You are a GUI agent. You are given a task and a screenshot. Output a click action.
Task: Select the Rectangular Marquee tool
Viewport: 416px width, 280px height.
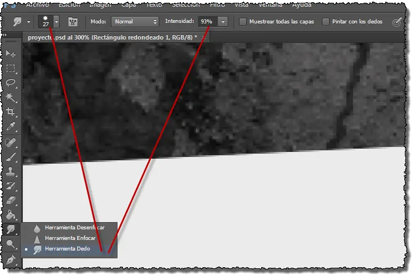click(11, 68)
